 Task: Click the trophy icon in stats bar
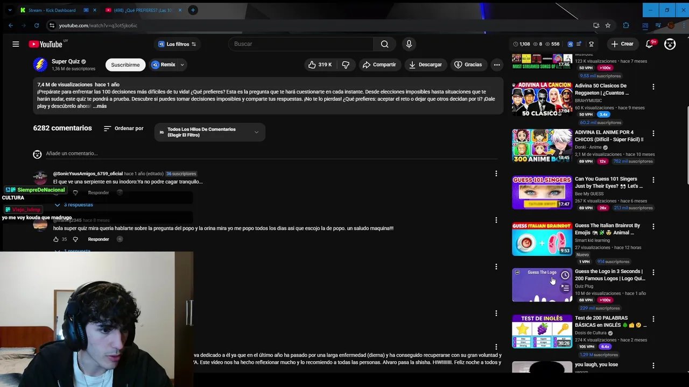(x=591, y=44)
